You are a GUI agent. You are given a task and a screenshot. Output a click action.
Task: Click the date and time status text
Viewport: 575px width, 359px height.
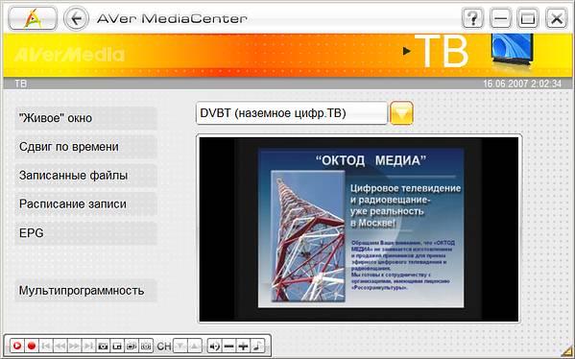[x=522, y=84]
